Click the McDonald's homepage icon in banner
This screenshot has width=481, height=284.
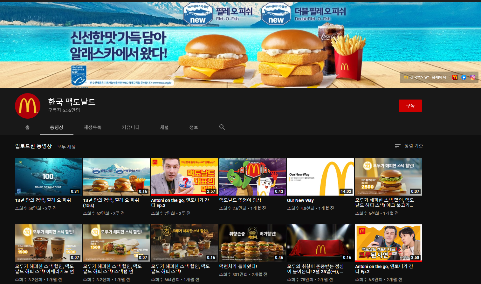tap(455, 77)
